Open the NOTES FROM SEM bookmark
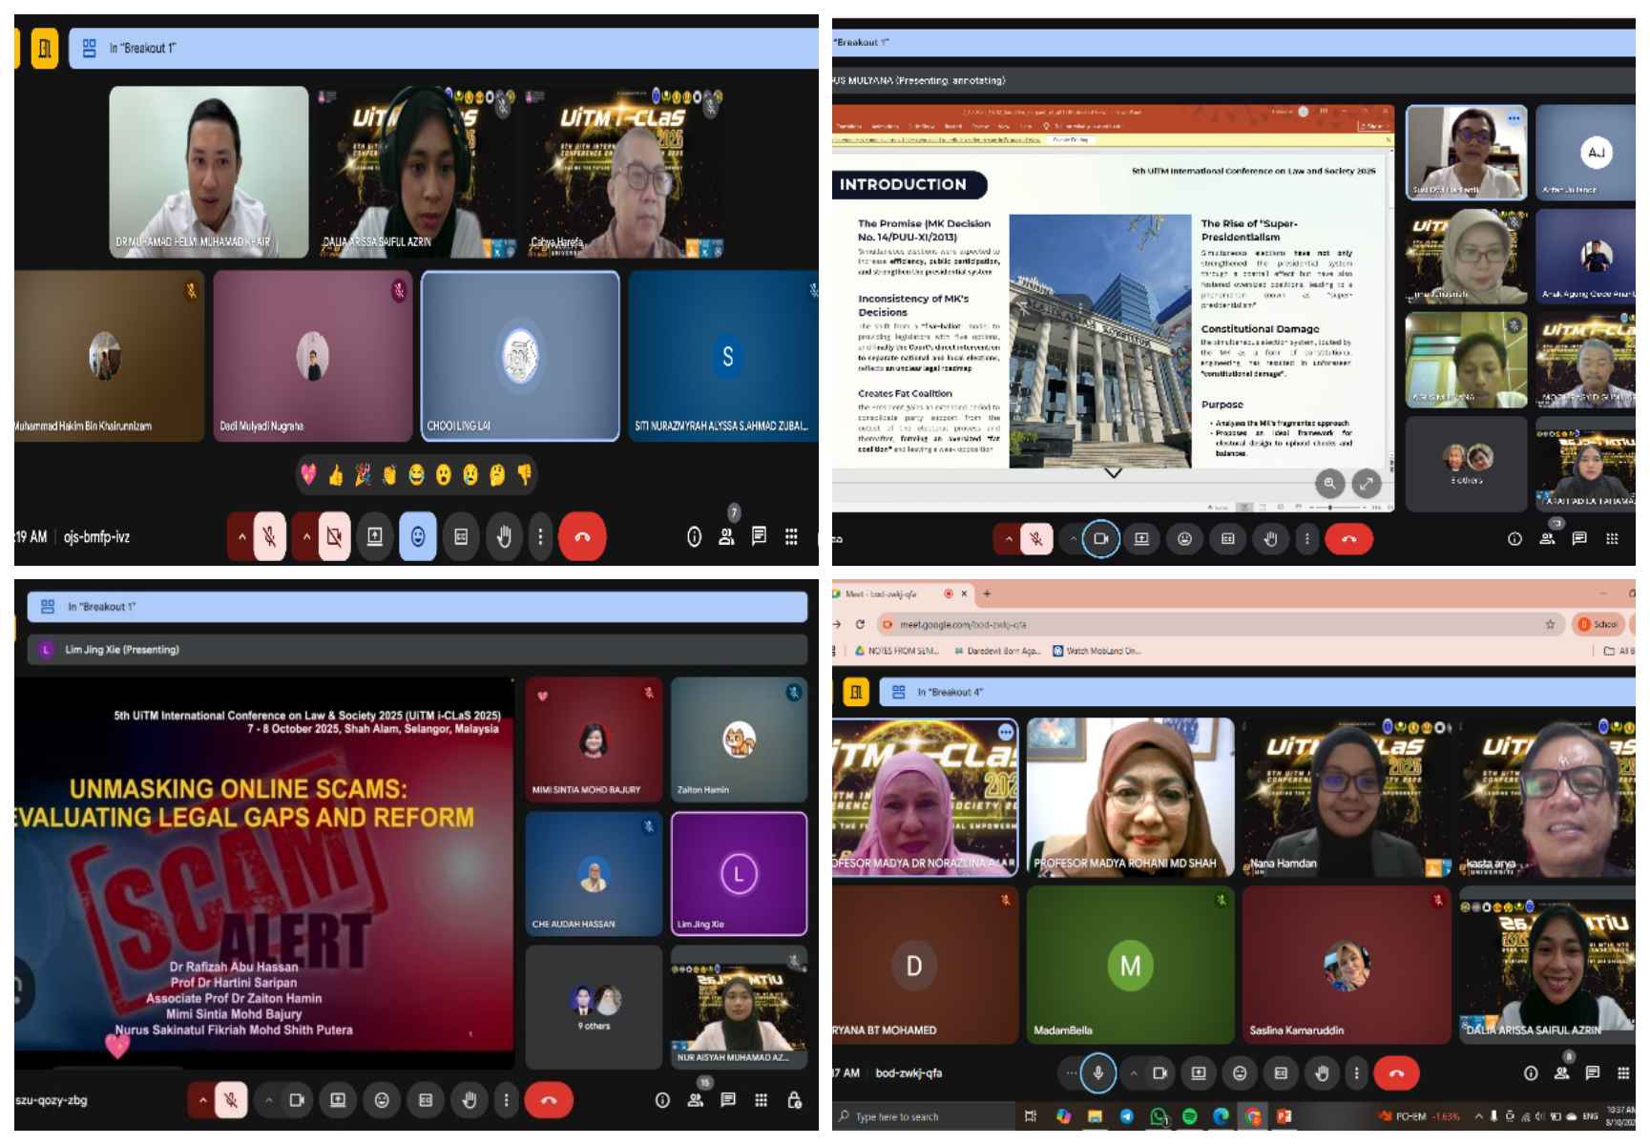Image resolution: width=1650 pixels, height=1145 pixels. tap(897, 651)
